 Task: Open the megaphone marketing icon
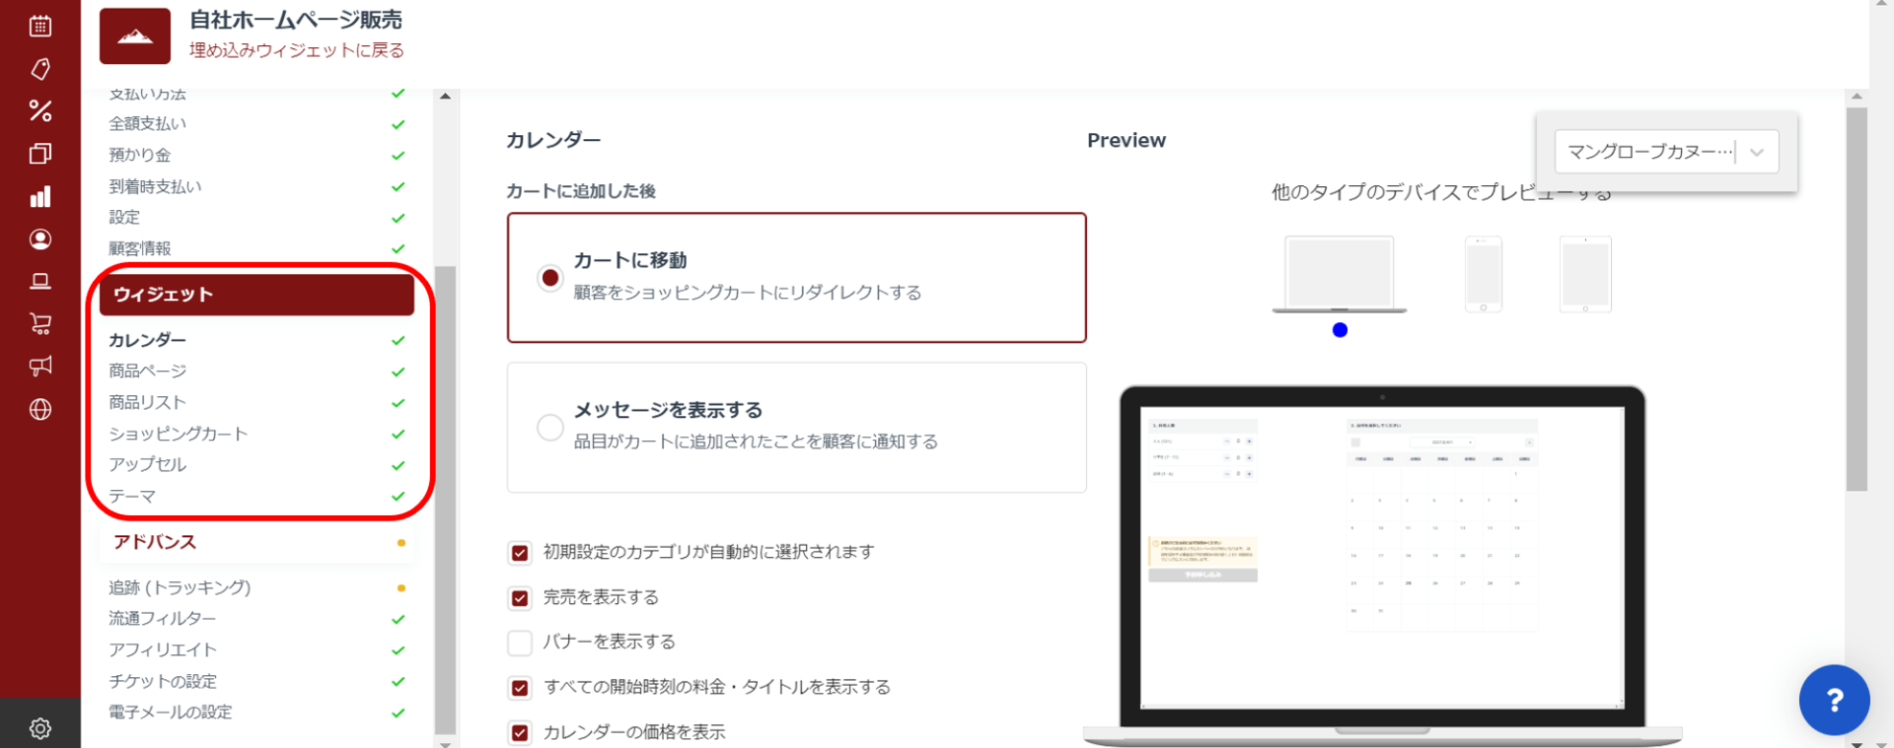(40, 367)
